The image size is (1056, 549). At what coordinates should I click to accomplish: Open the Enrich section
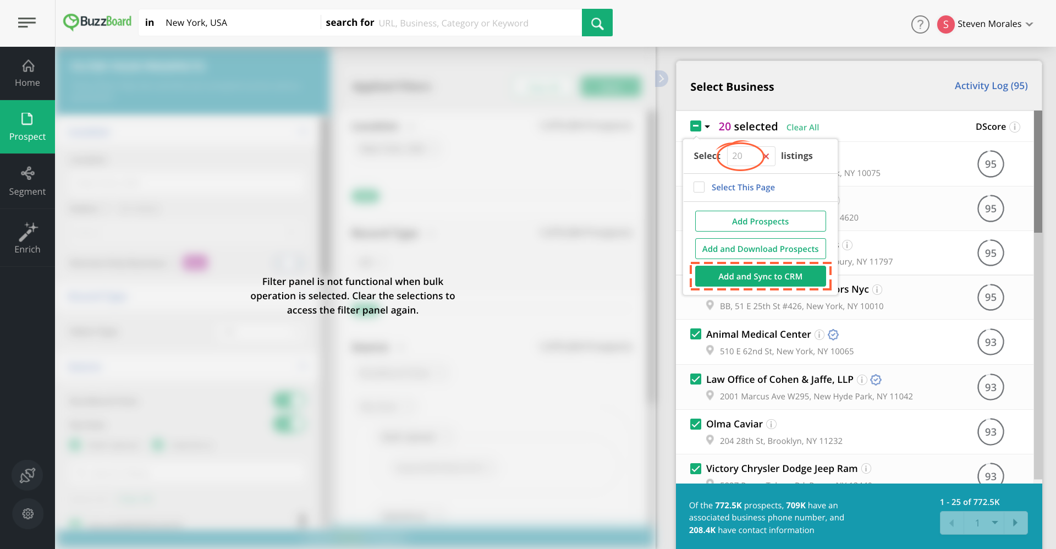[x=28, y=238]
